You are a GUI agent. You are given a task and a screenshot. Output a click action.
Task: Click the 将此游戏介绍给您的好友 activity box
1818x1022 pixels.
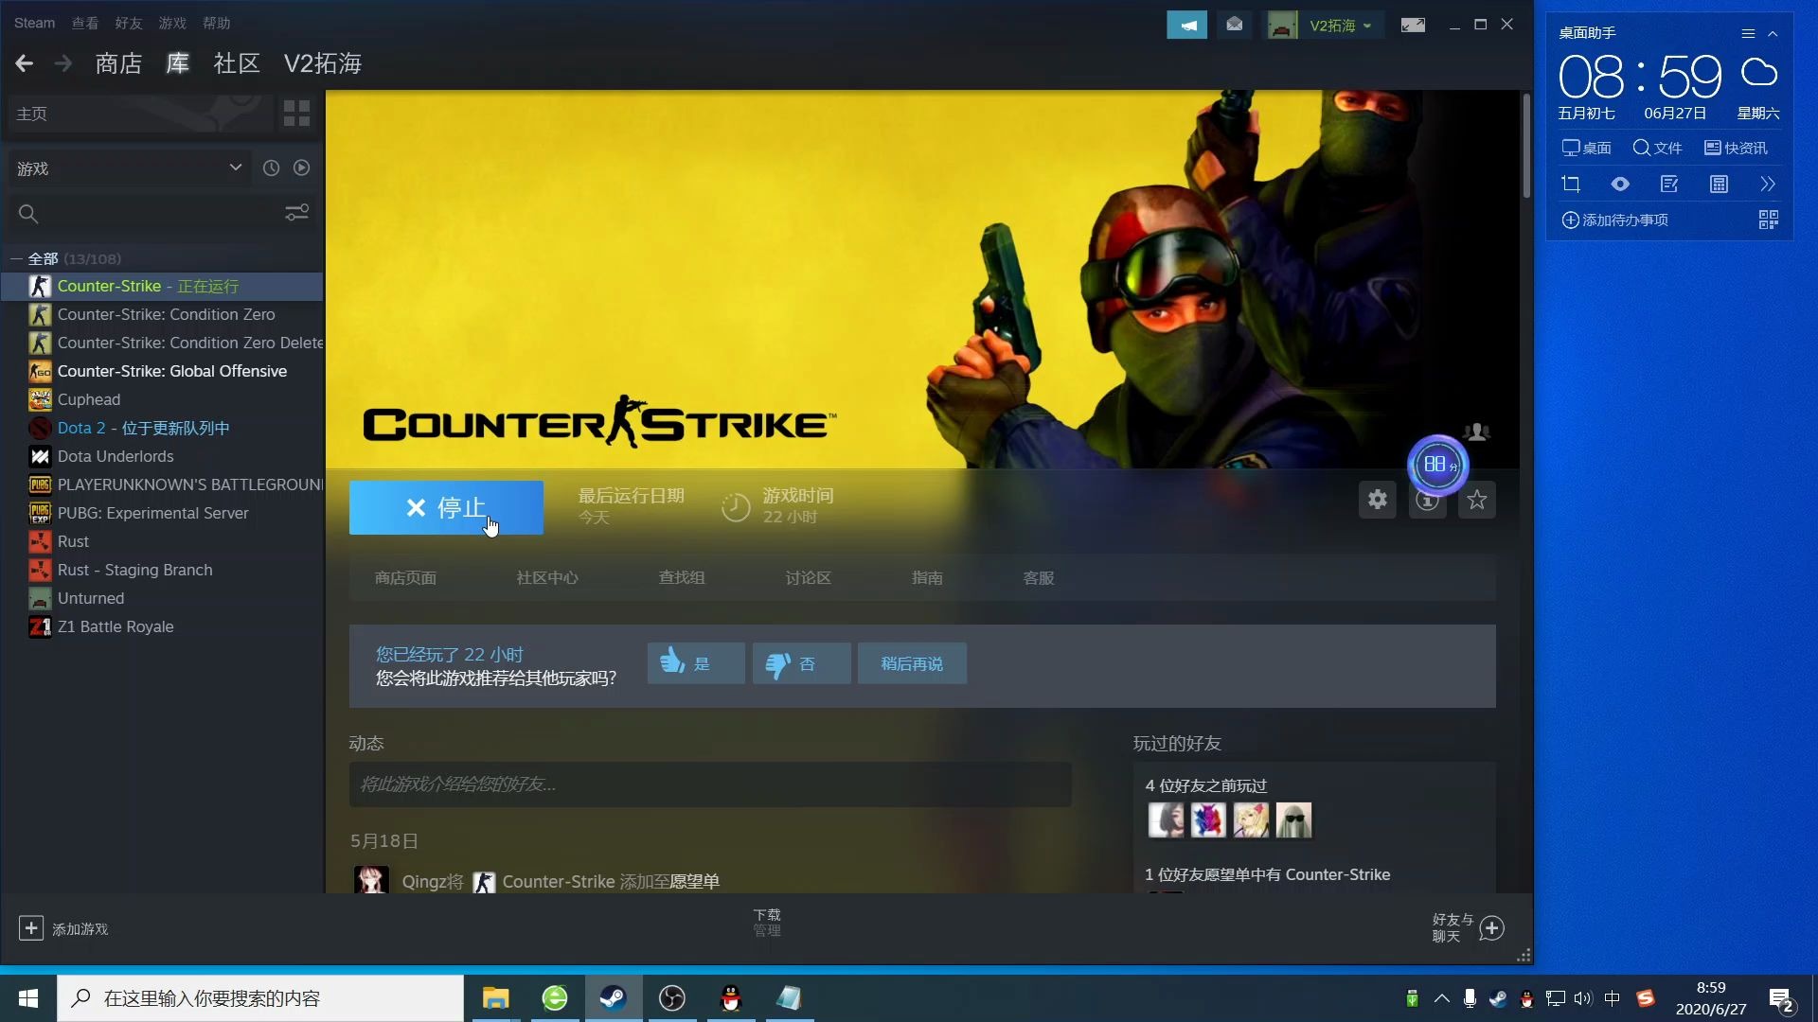(710, 784)
